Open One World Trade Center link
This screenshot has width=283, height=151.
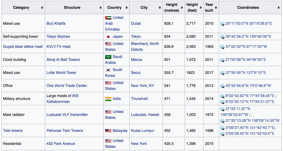67,86
